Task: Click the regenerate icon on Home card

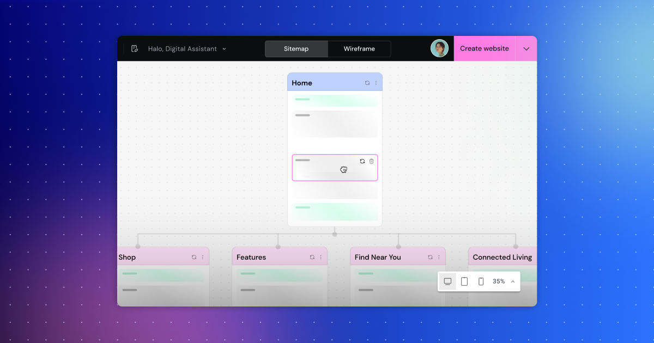Action: pyautogui.click(x=367, y=83)
